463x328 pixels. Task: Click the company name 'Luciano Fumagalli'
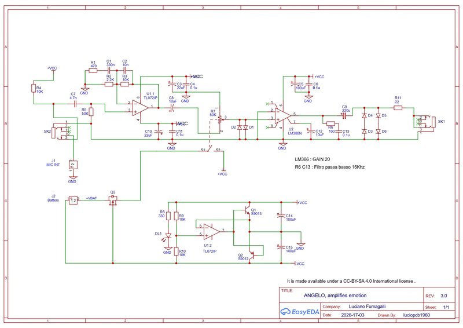pos(367,307)
